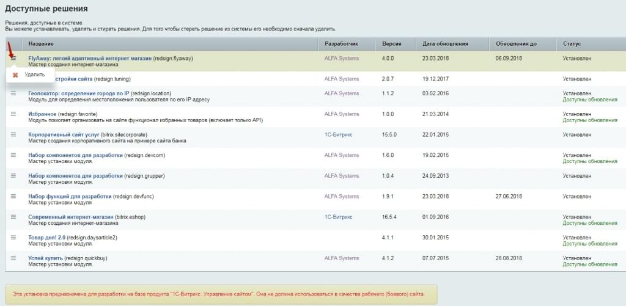Viewport: 626px width, 306px height.
Task: Open FlyAway: легкий адаптивный интернет магазин link
Action: click(x=90, y=58)
